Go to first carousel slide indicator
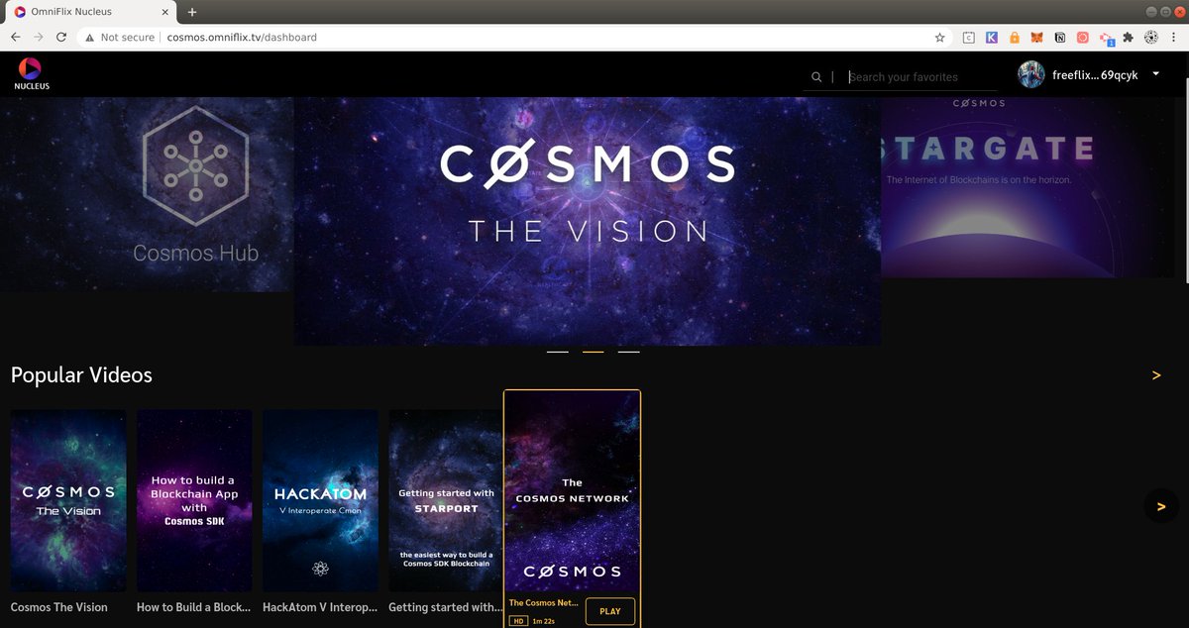 coord(558,352)
